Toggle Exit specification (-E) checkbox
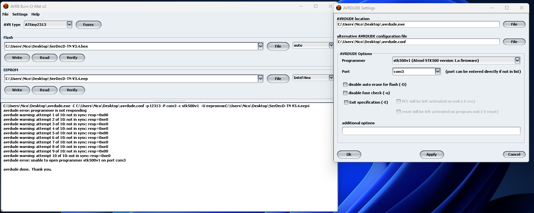Viewport: 534px width, 213px height. click(346, 102)
